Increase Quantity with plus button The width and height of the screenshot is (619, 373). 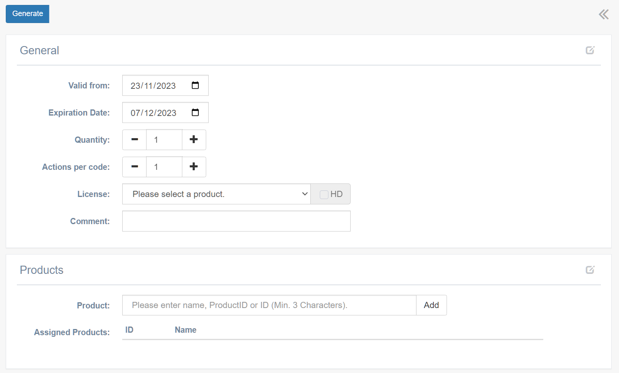194,140
